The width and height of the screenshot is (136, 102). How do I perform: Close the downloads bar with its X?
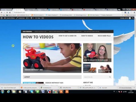point(134,88)
